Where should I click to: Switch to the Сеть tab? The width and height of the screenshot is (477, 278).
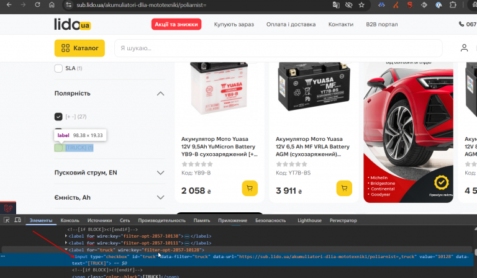click(x=125, y=220)
